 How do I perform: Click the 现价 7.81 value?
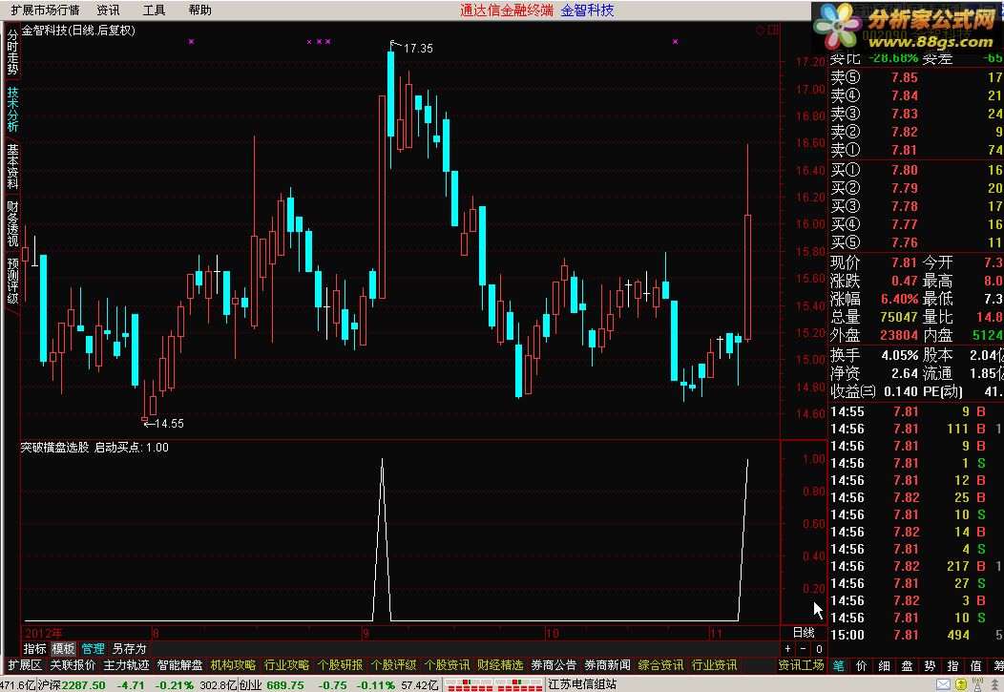click(x=904, y=262)
